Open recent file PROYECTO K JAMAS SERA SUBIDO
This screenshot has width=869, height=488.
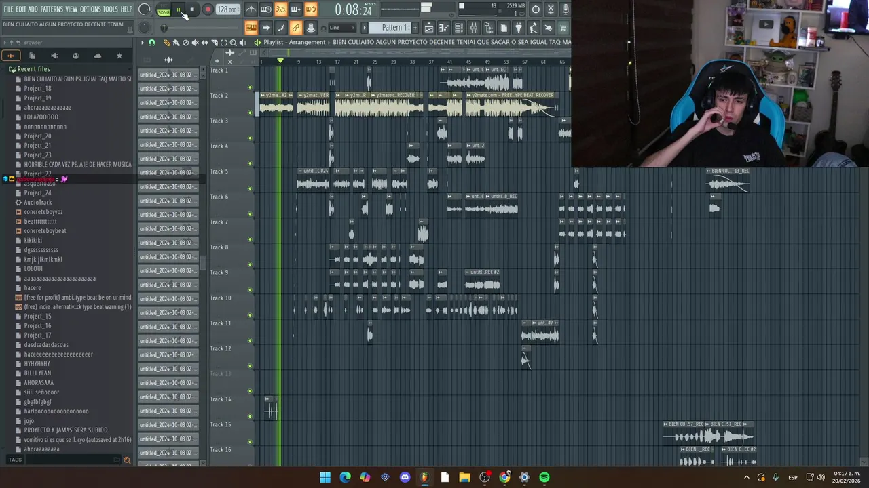point(65,430)
